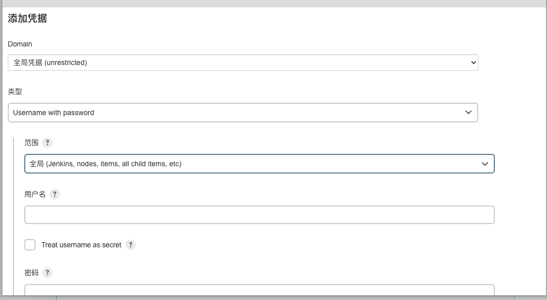Image resolution: width=547 pixels, height=300 pixels.
Task: Click the 范围 label text
Action: (x=32, y=143)
